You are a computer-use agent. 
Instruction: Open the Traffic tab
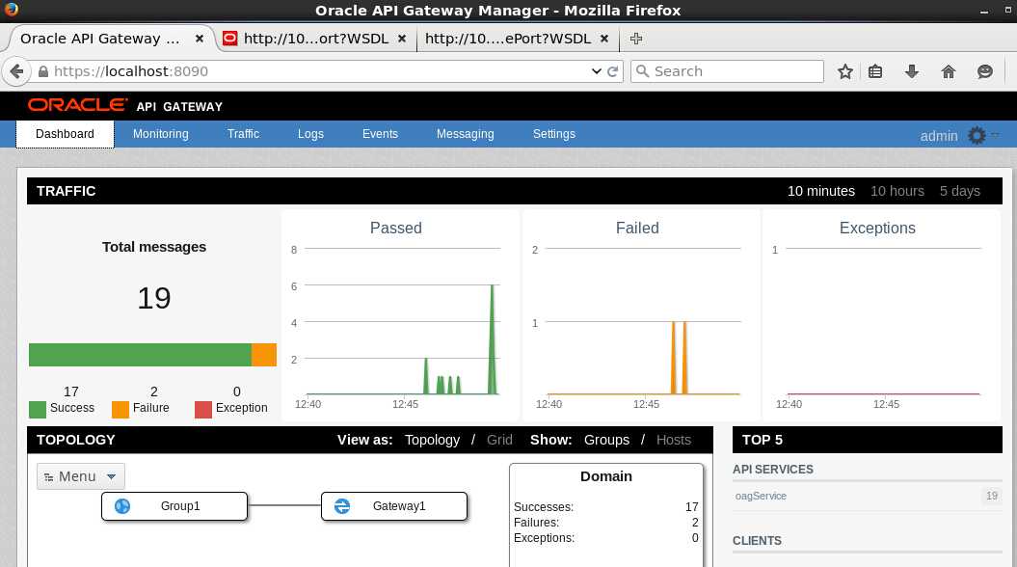(x=243, y=134)
